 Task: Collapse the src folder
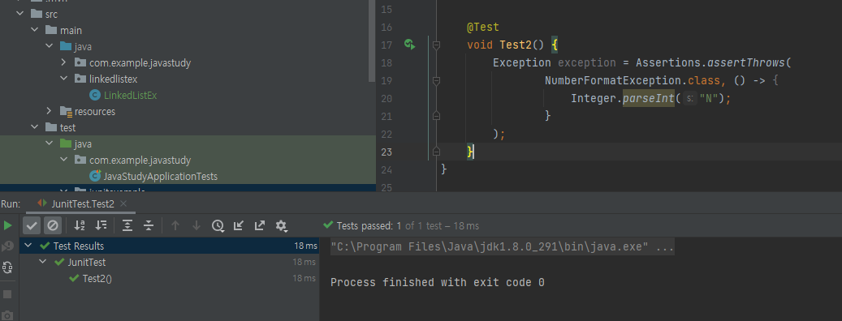click(x=20, y=14)
